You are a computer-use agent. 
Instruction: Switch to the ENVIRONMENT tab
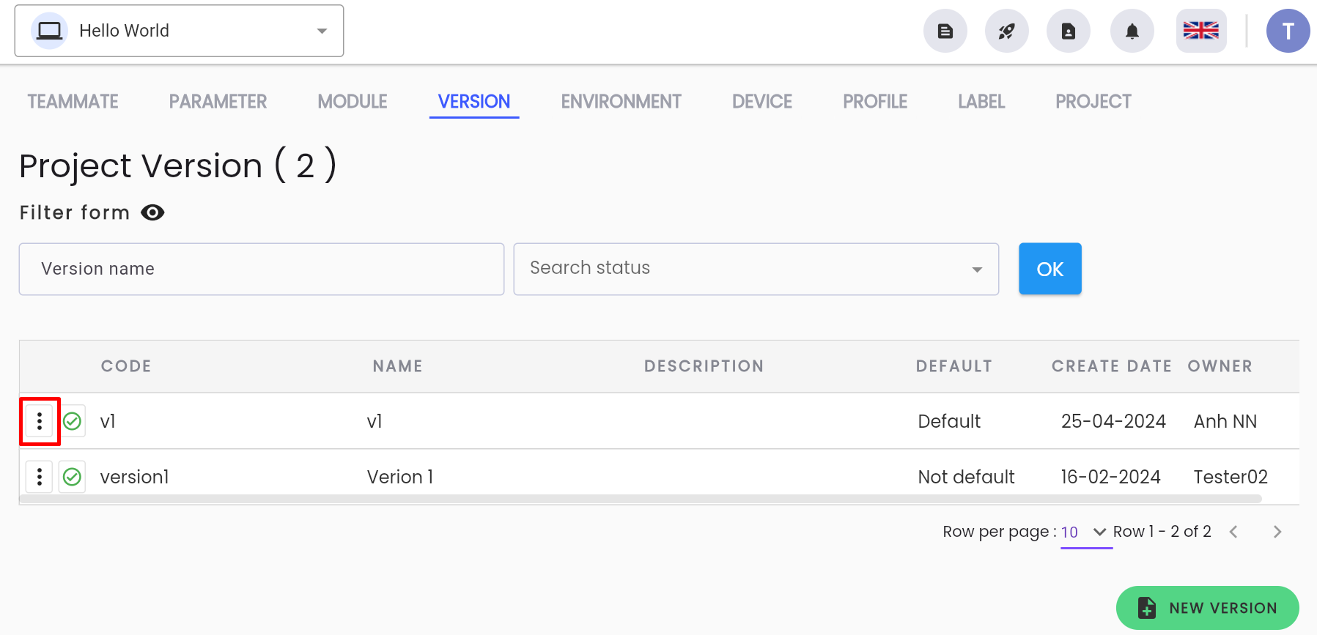click(x=621, y=101)
